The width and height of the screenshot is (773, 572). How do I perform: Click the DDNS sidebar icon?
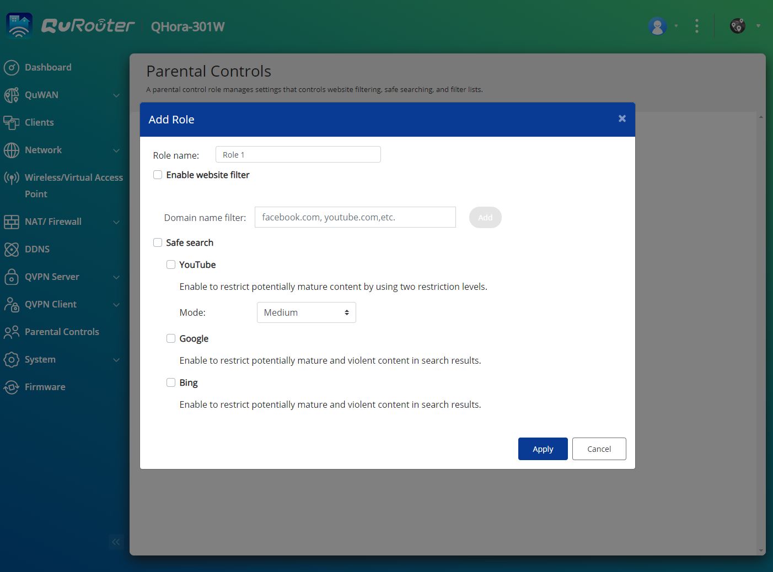point(12,249)
